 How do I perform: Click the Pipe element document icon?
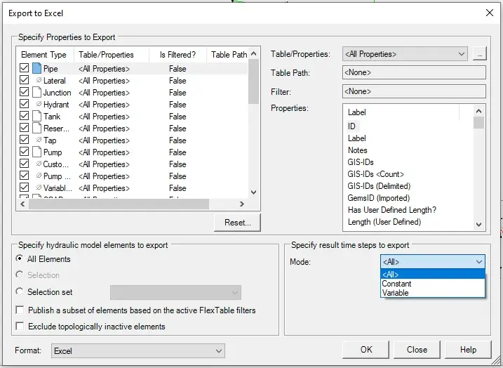pos(36,69)
